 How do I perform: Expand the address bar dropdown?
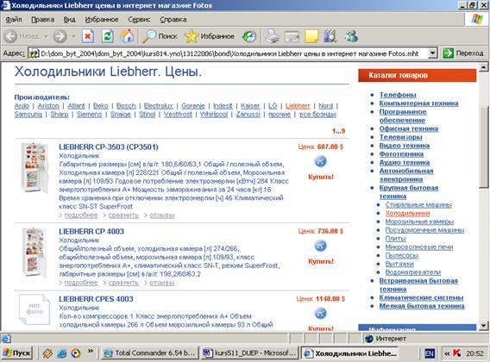point(432,53)
